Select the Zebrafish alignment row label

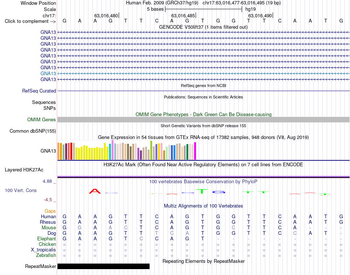(46, 255)
